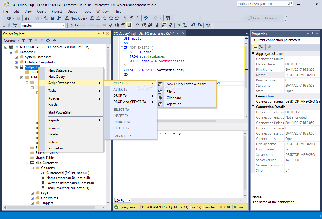Open Activity Monitor icon in Object Explorer
Screen dimensions: 322x219
[54, 41]
